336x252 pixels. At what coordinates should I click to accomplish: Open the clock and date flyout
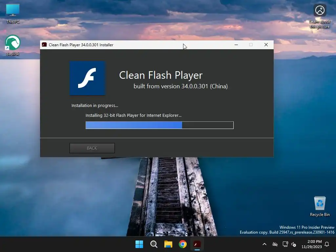pos(312,244)
